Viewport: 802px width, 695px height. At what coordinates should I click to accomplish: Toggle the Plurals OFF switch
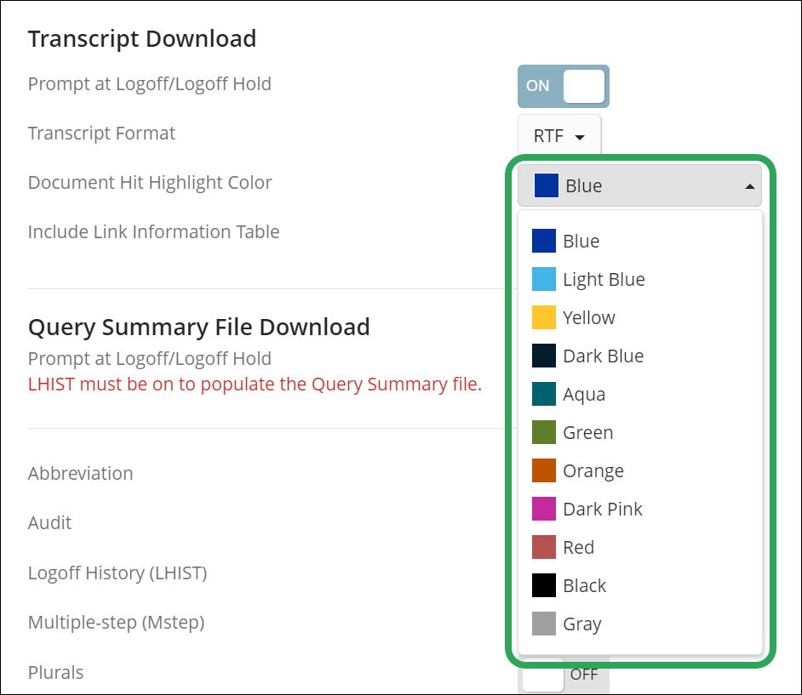[x=563, y=675]
